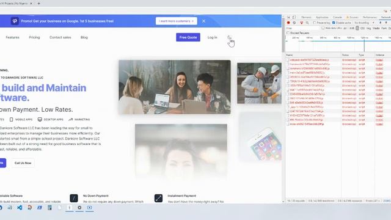Toggle the DevTools device toolbar icon
391x220 pixels.
294,17
